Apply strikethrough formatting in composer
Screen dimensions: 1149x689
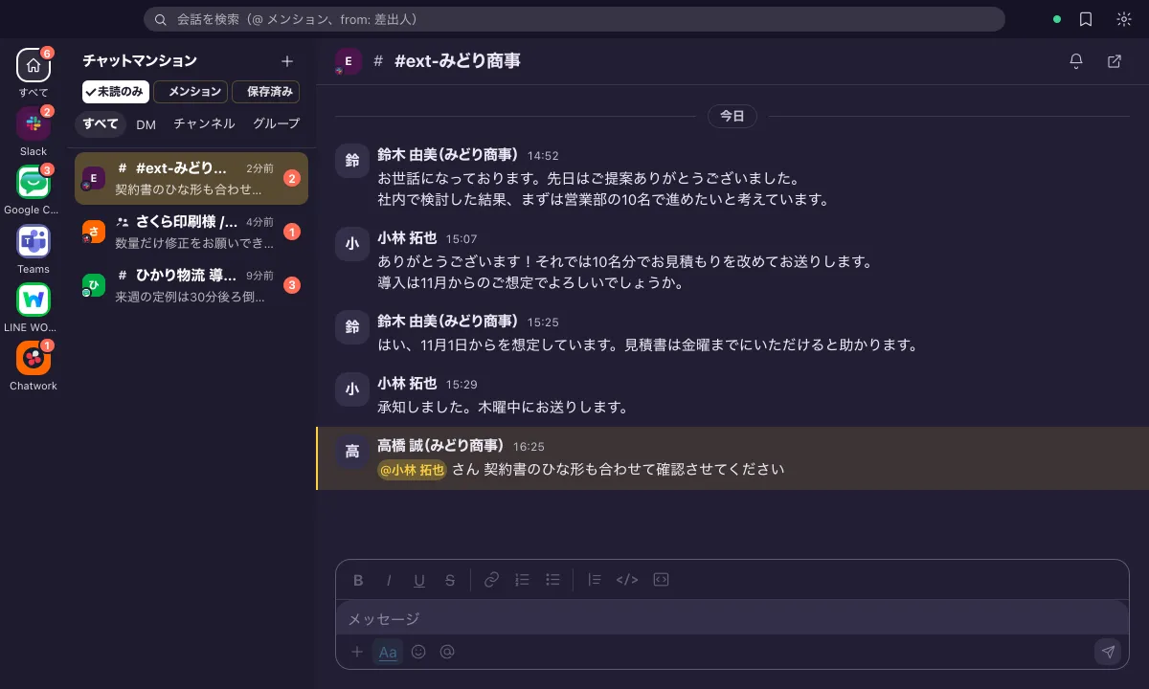(x=450, y=580)
